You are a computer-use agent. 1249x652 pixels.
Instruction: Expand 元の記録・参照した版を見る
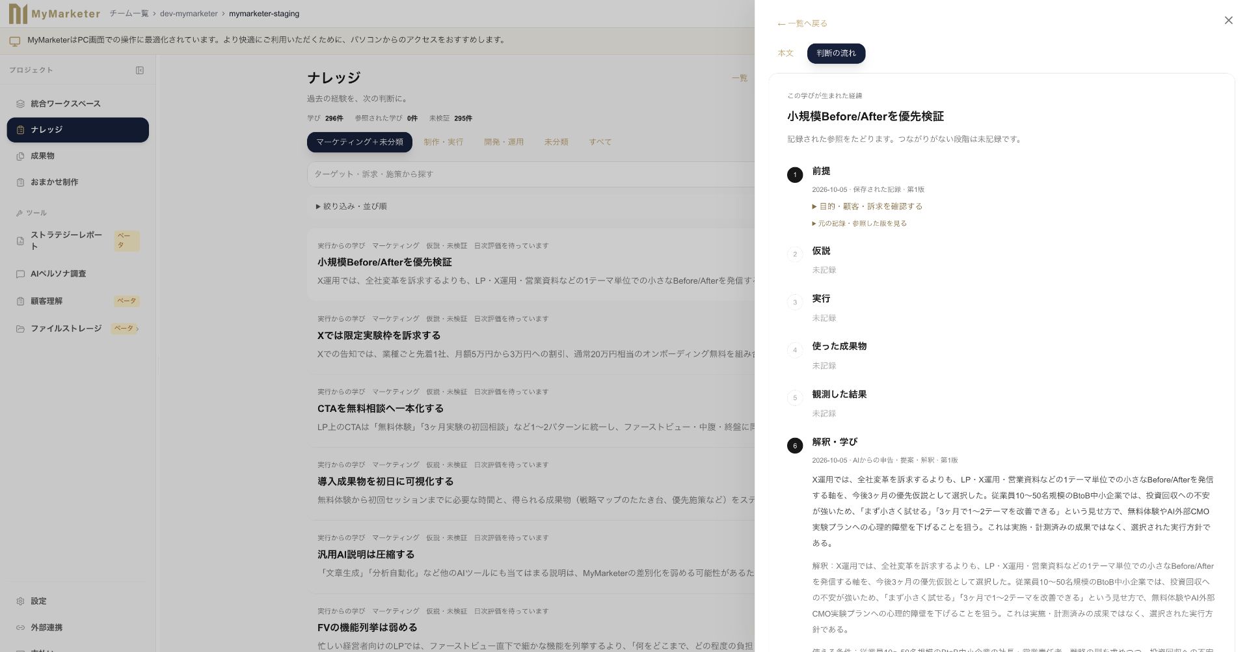(859, 223)
